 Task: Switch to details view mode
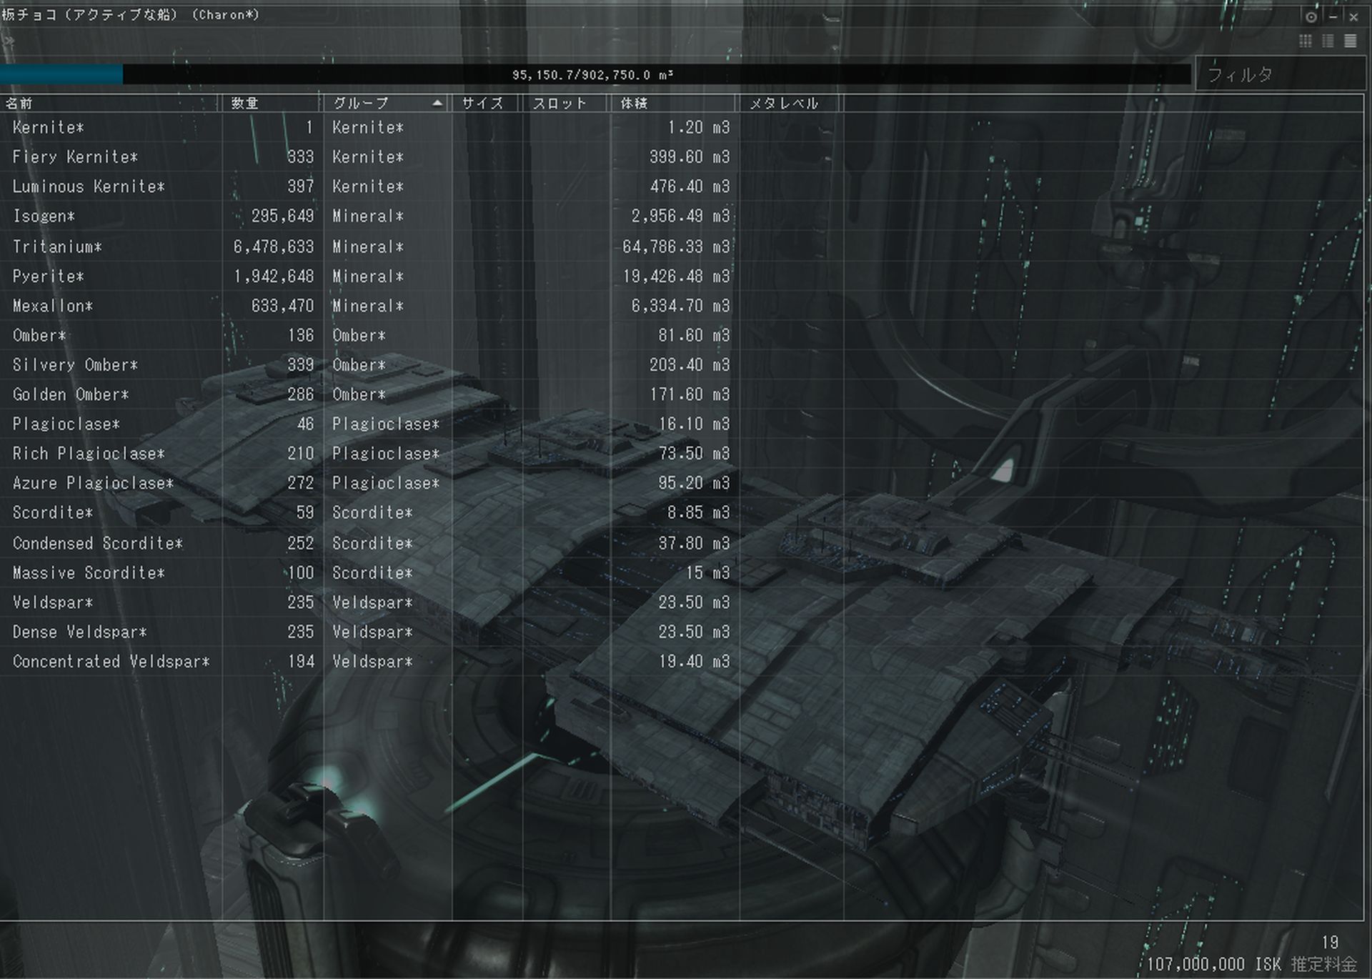coord(1328,41)
